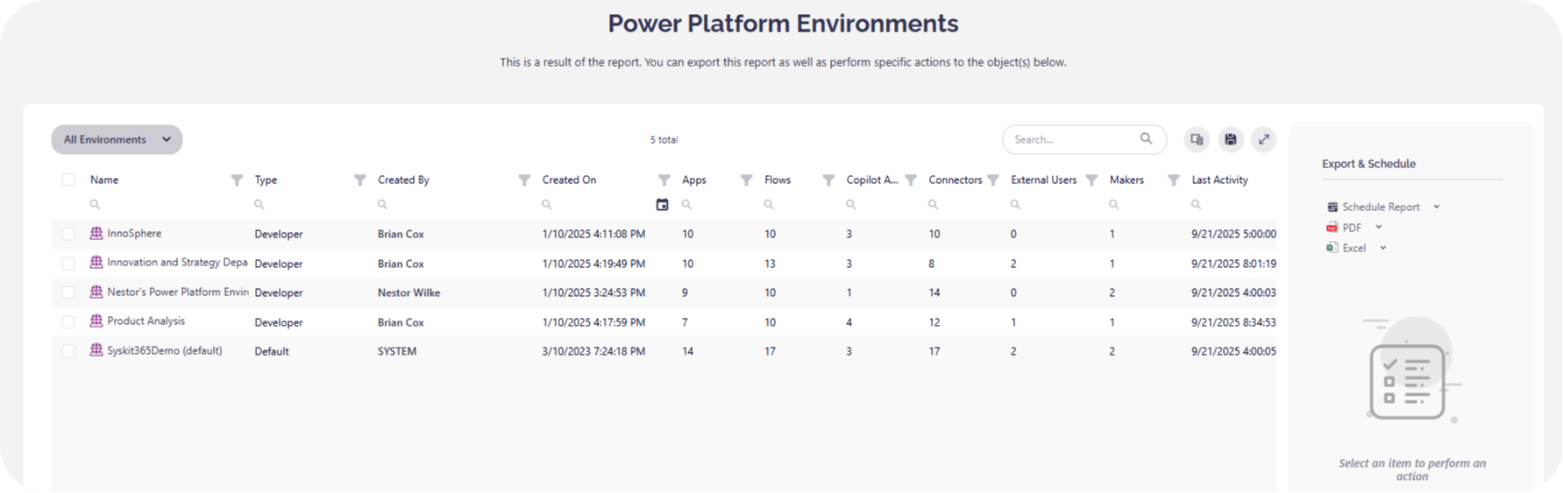The width and height of the screenshot is (1563, 493).
Task: Expand the PDF export dropdown arrow
Action: coord(1378,227)
